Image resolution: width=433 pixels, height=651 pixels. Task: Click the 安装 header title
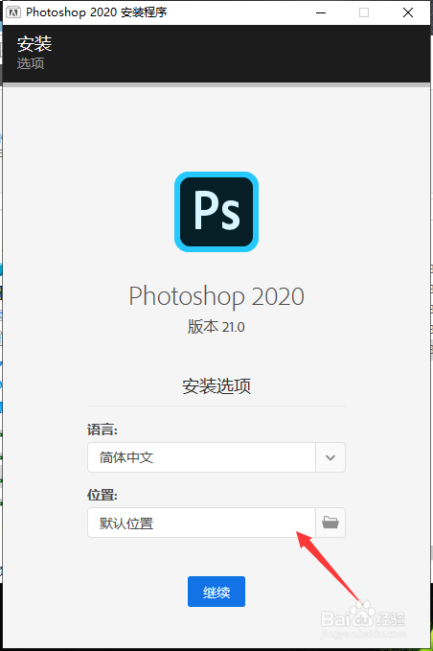(34, 44)
